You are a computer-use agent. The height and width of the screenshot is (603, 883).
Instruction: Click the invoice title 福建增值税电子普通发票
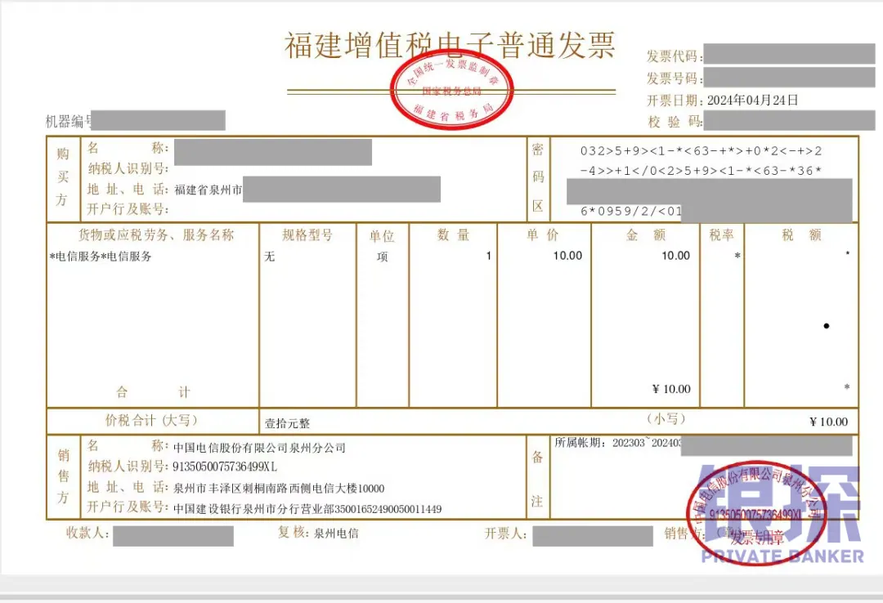[450, 46]
